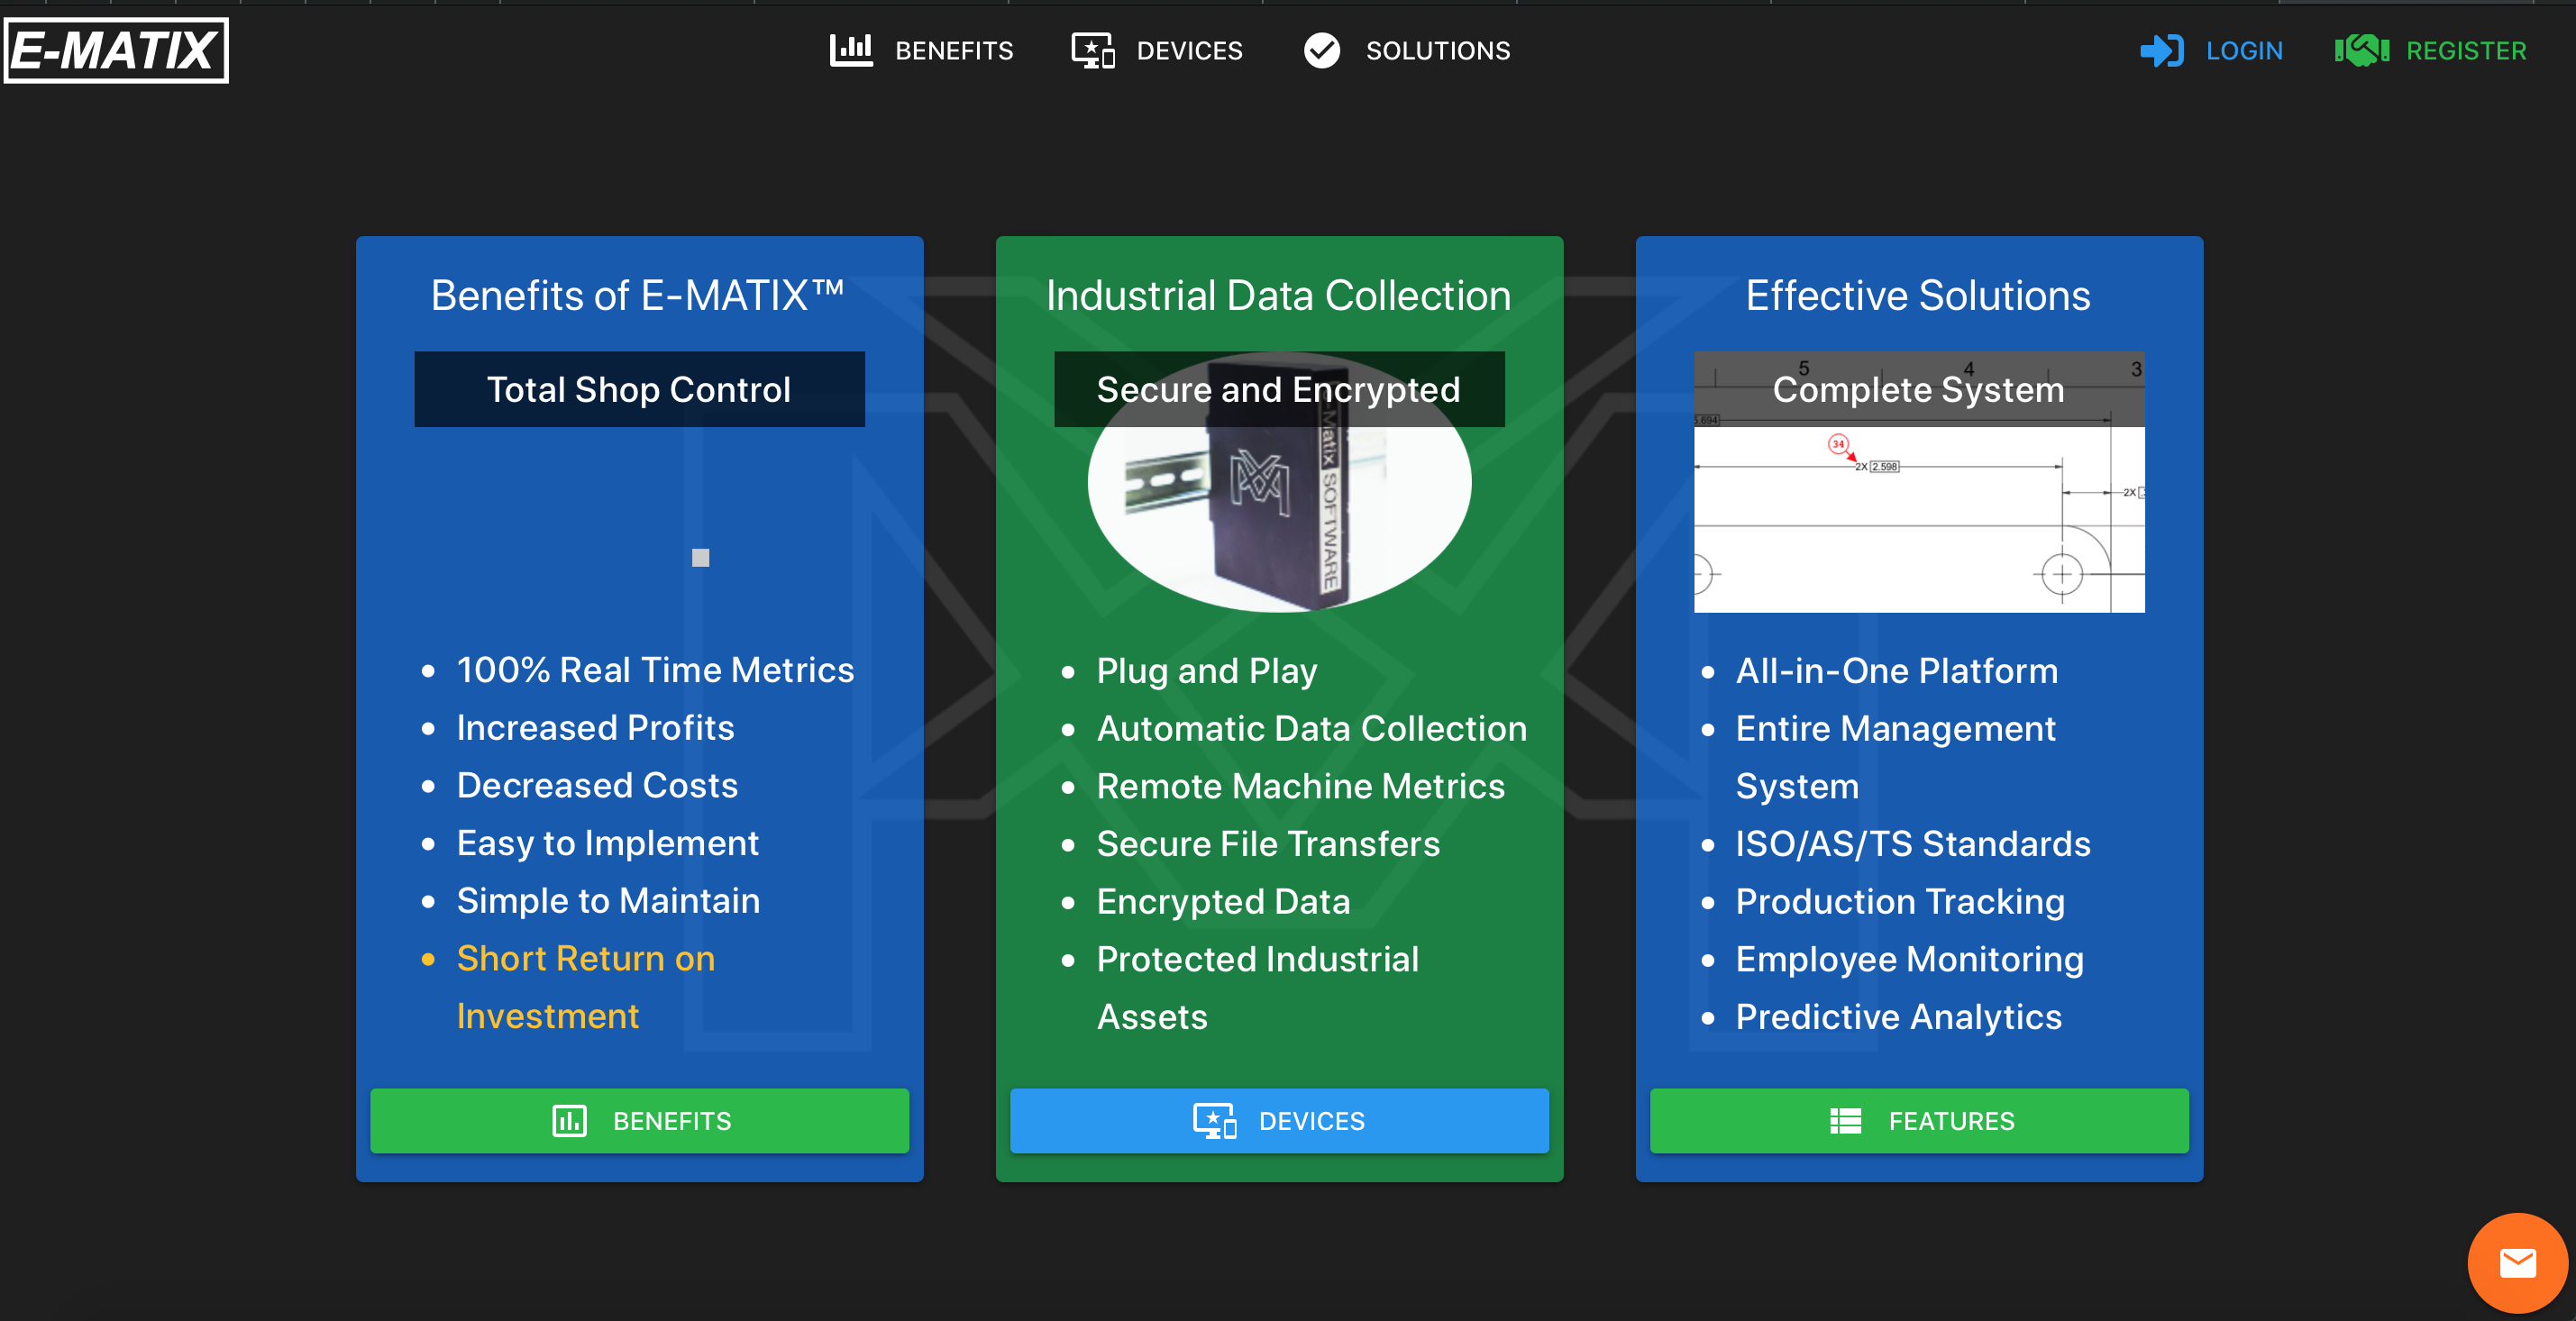Screen dimensions: 2576x1321
Task: Click 'Employee Monitoring' list item
Action: (1910, 959)
